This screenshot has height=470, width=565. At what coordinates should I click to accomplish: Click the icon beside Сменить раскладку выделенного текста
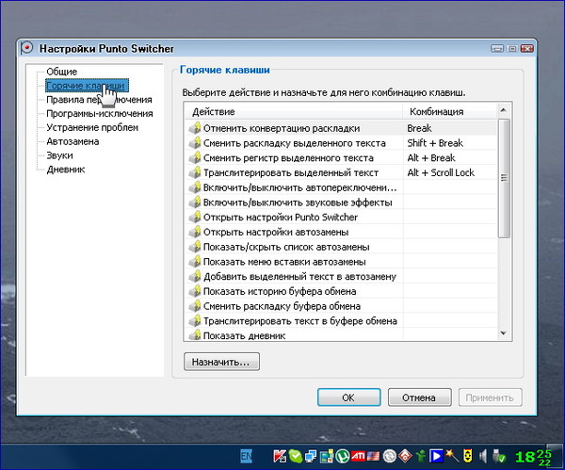point(195,143)
